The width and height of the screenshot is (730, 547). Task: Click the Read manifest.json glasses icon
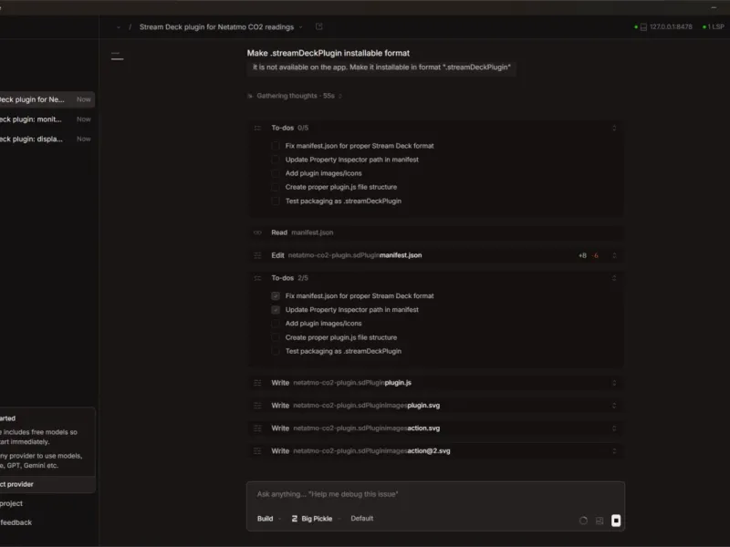257,232
